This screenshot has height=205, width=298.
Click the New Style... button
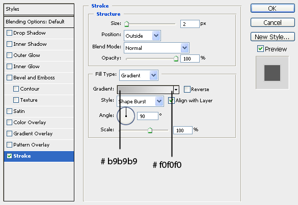[x=273, y=37]
